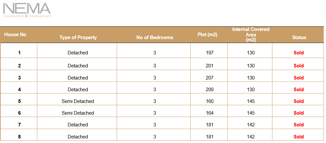Click the Sold status for house 1
This screenshot has width=326, height=143.
(x=299, y=53)
